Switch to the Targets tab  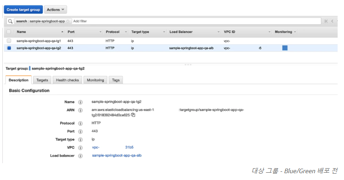[x=42, y=80]
